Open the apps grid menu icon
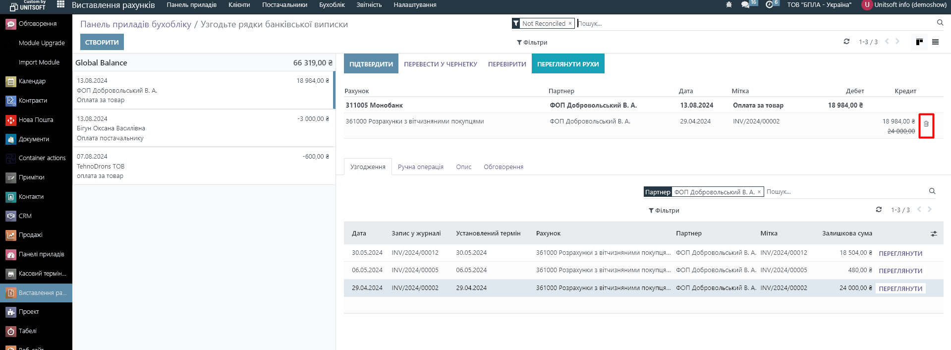The height and width of the screenshot is (350, 951). coord(60,4)
